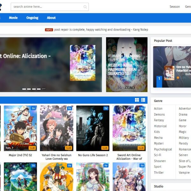The height and width of the screenshot is (191, 191).
Task: Open Major 2nd (TV) S2 title link
Action: pos(20,155)
